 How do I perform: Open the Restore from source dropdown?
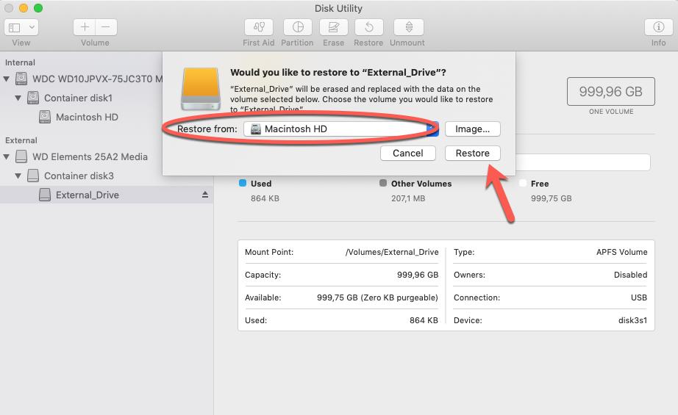coord(341,129)
